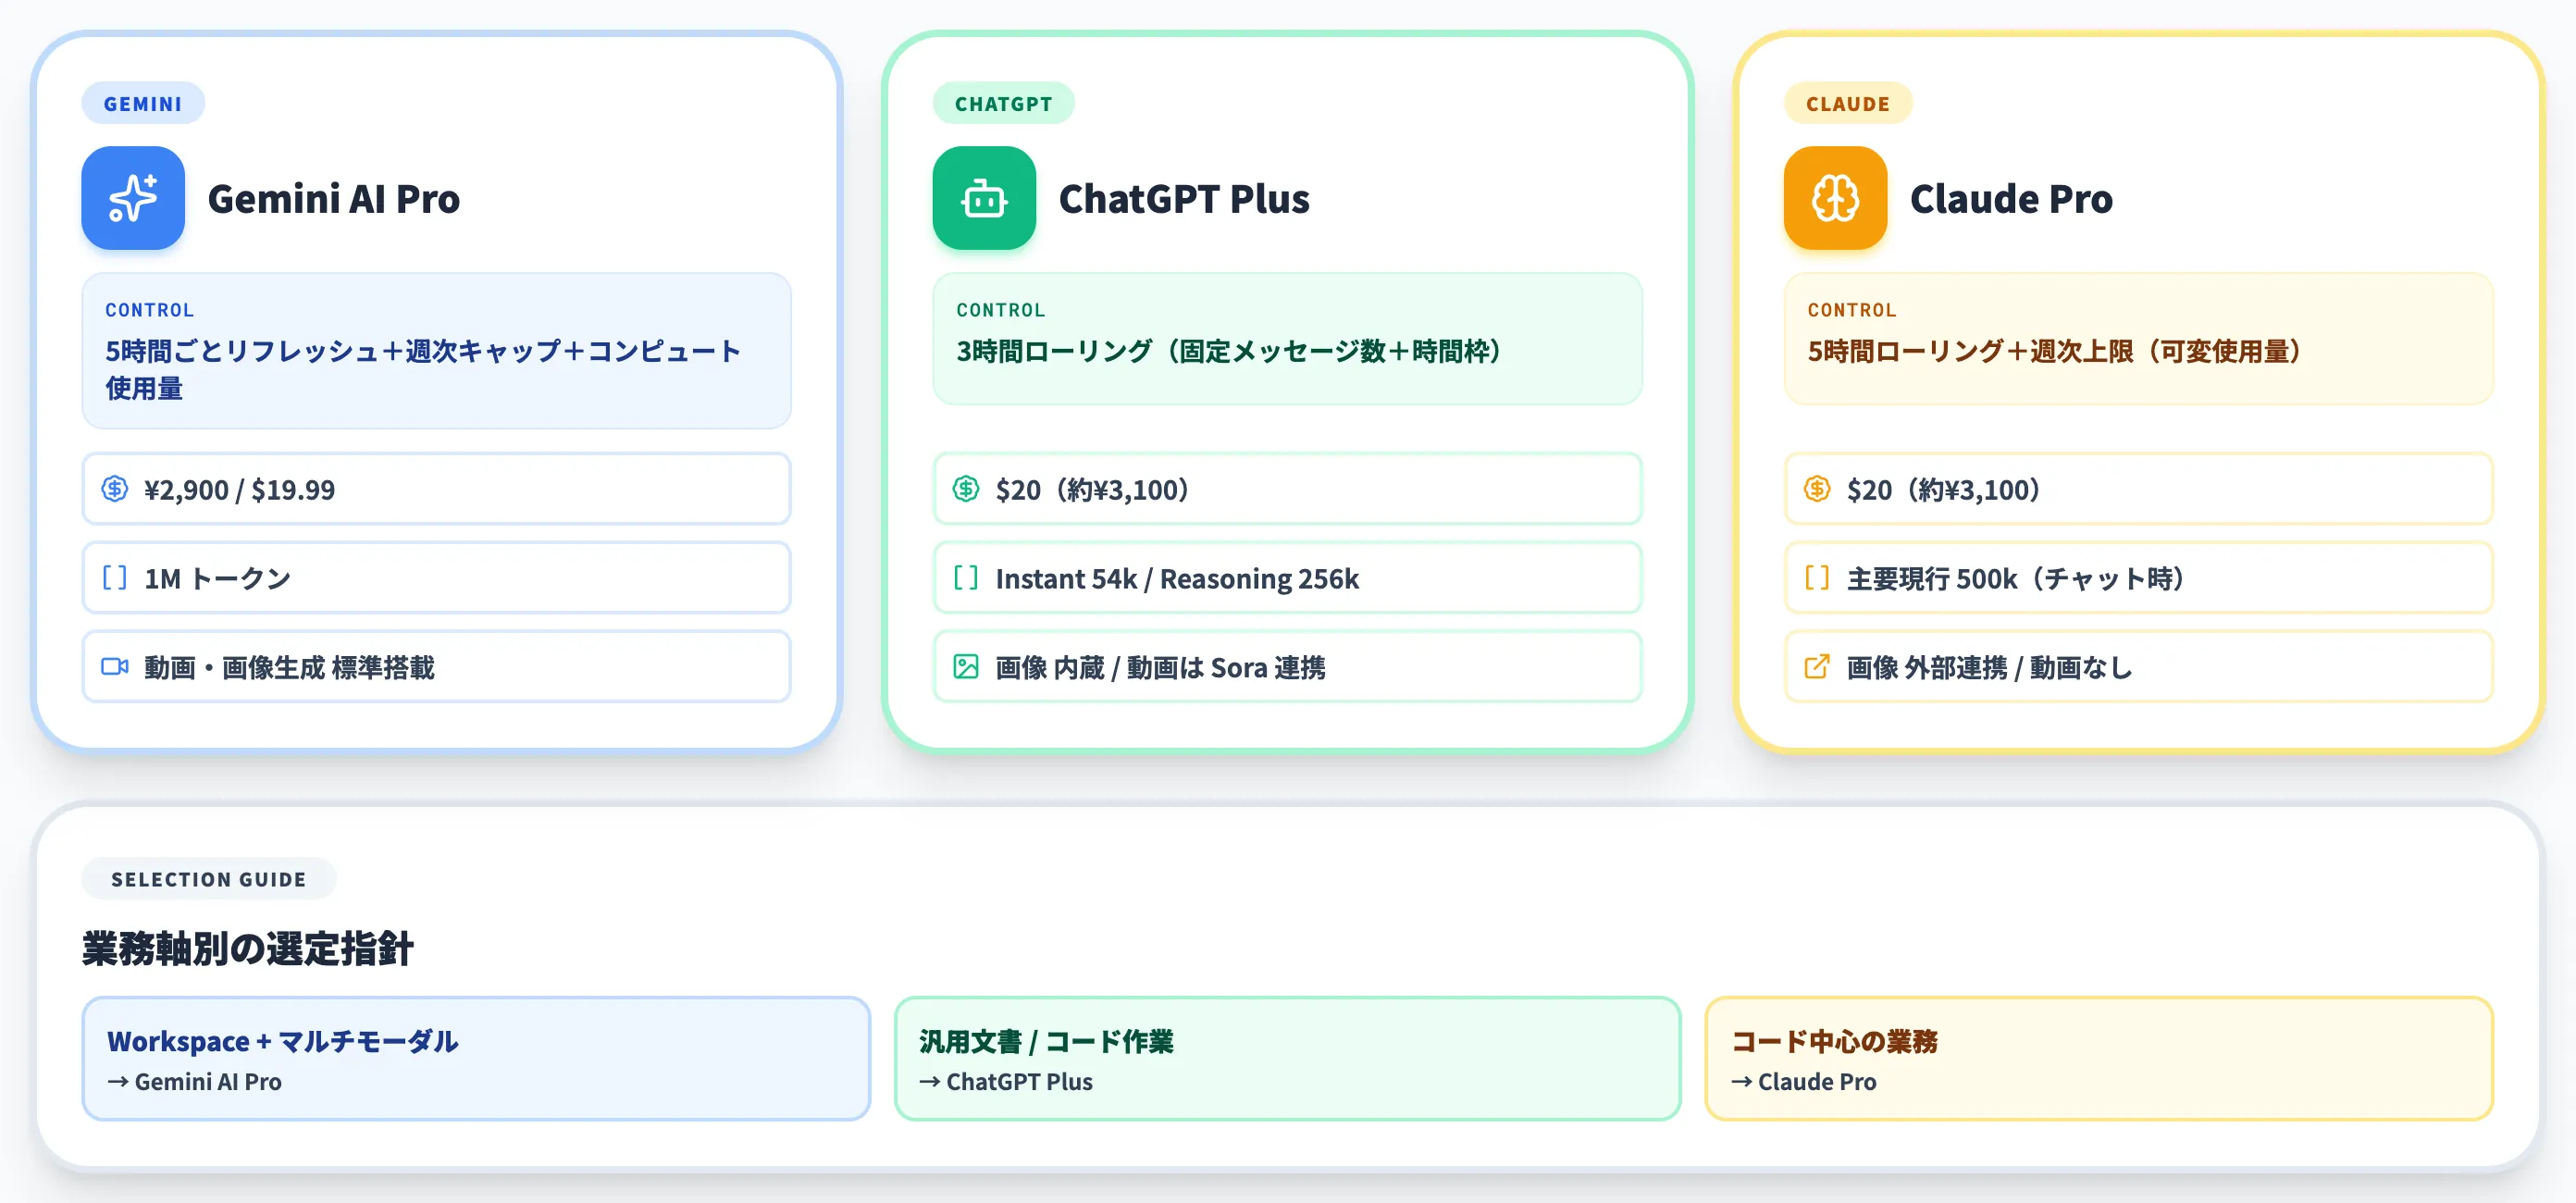
Task: Click the dollar icon in the Claude price row
Action: point(1817,489)
